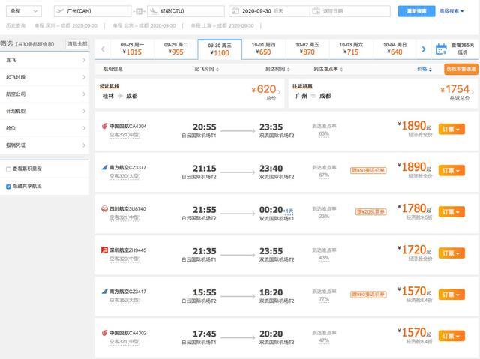The width and height of the screenshot is (480, 359).
Task: Select the 09-30 Wednesday ¥1100 date tab
Action: click(x=220, y=49)
